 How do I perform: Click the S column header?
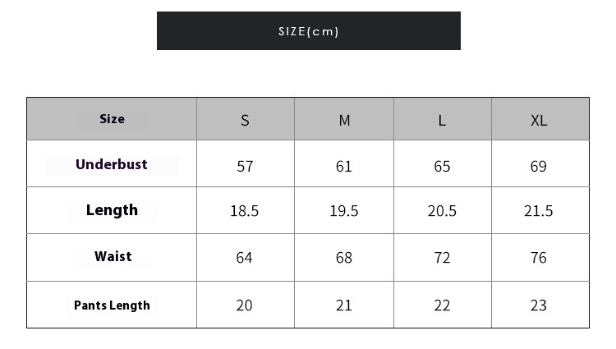point(245,118)
